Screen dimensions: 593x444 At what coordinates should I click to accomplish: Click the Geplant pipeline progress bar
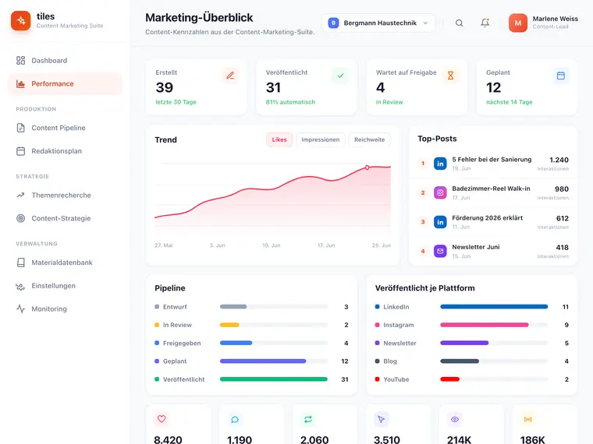(x=274, y=361)
